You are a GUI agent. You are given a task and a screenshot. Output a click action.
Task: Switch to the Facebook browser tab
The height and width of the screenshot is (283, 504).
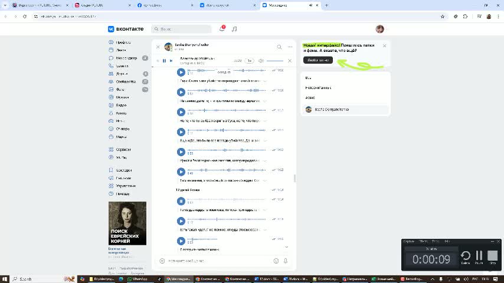[165, 5]
